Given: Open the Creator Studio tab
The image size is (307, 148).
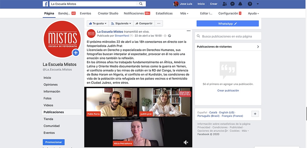Looking at the screenshot, I should tap(108, 13).
